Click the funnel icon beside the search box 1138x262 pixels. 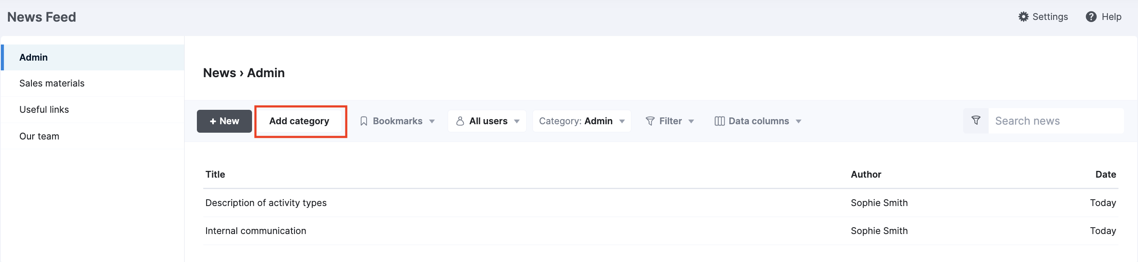click(975, 120)
